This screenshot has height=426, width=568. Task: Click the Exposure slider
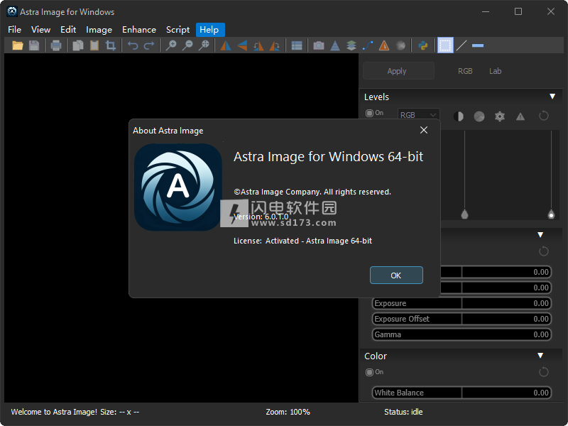(x=462, y=303)
